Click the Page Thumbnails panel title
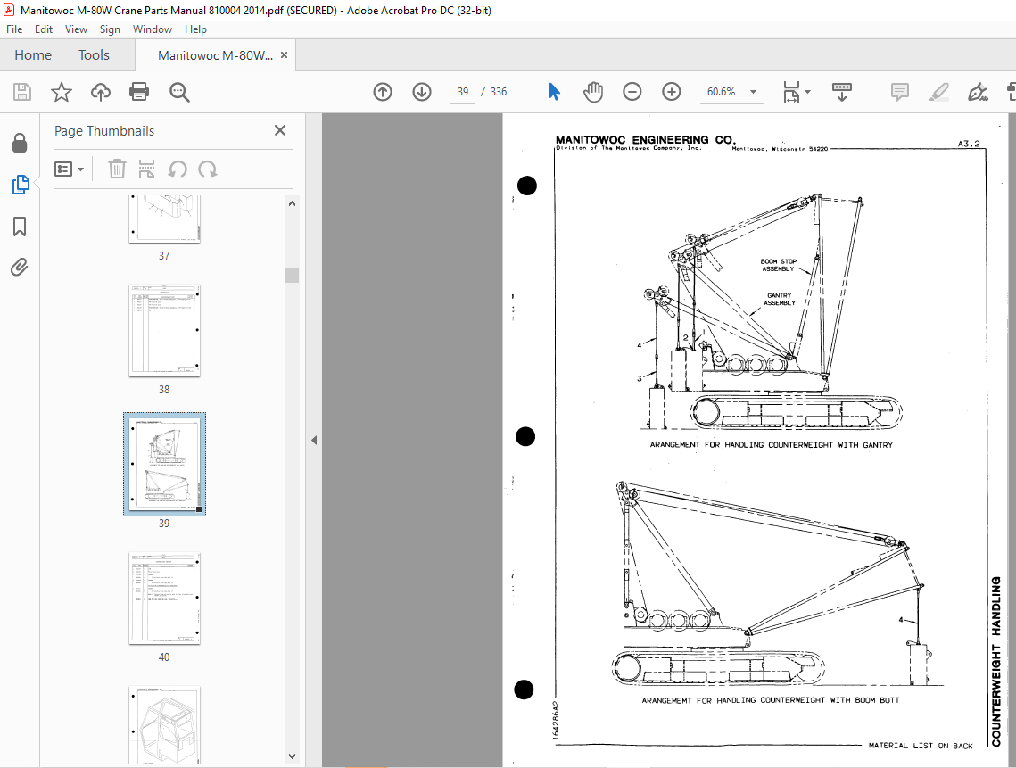The width and height of the screenshot is (1016, 768). click(x=104, y=131)
